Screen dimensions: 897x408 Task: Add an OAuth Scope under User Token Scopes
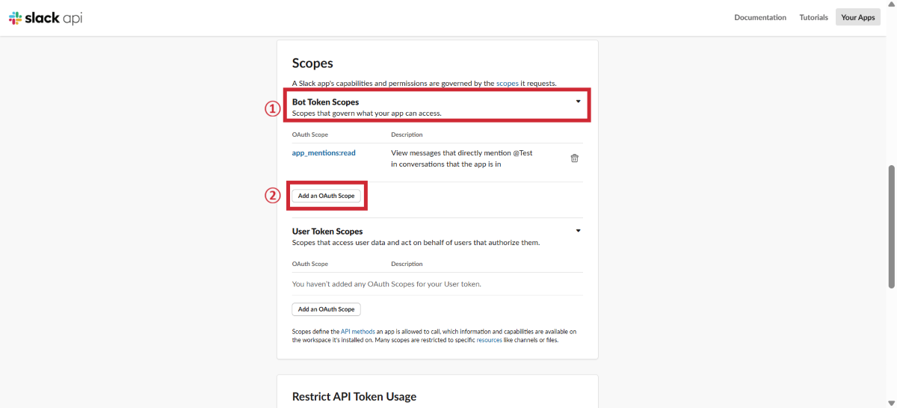click(x=326, y=309)
